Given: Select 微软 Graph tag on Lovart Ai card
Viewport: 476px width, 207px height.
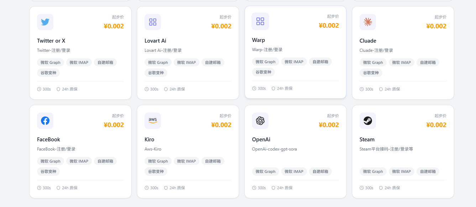Looking at the screenshot, I should (158, 62).
